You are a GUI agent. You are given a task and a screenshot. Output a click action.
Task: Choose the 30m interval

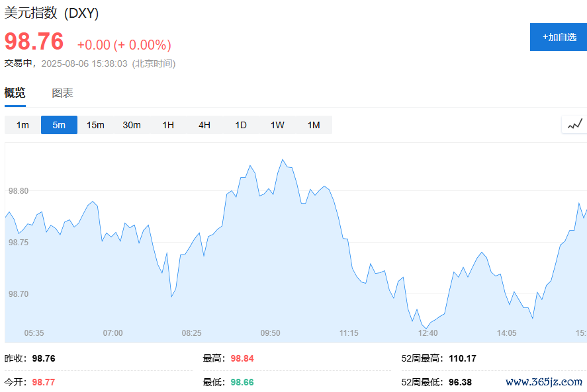coord(132,125)
